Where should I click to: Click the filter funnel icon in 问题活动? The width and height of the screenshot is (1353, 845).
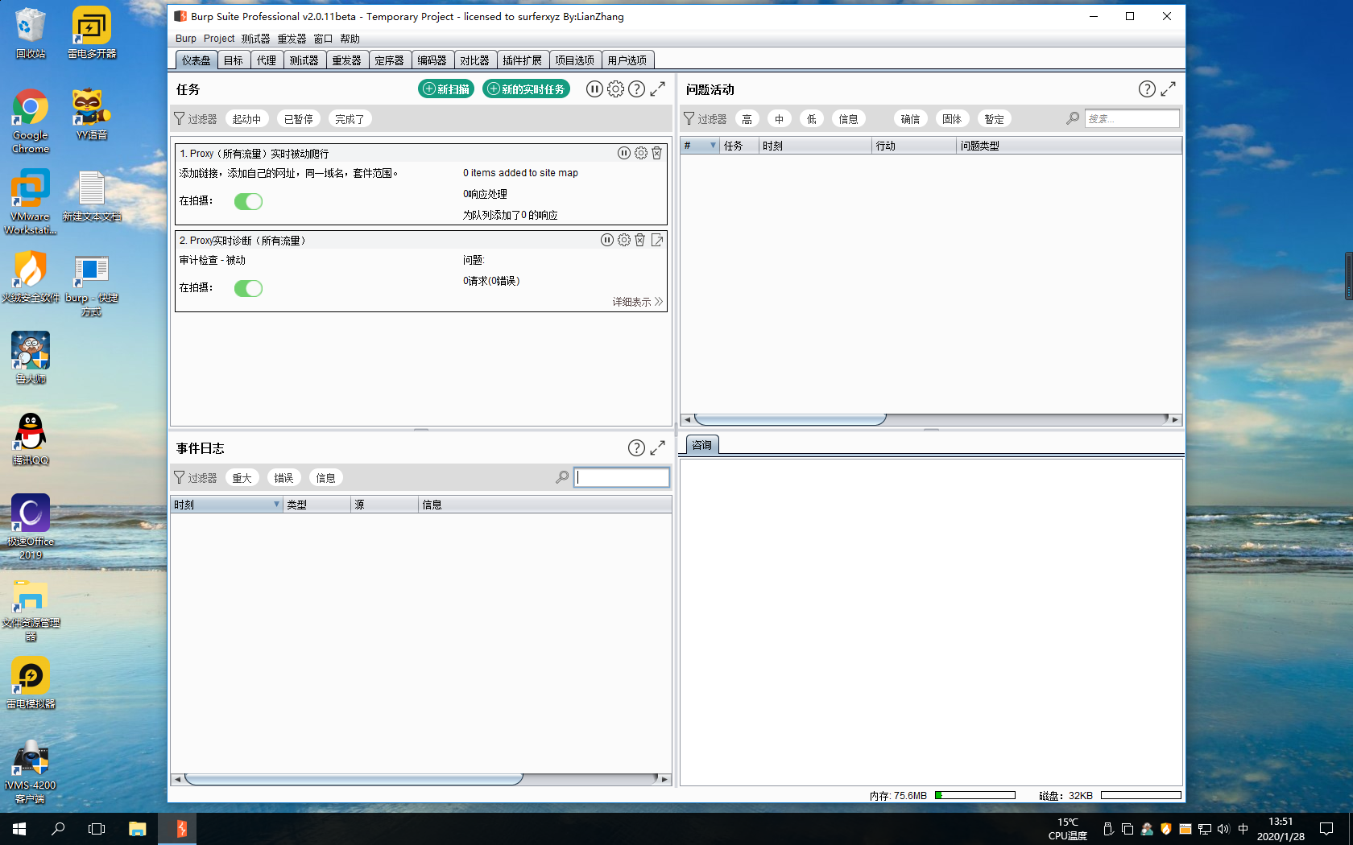689,118
